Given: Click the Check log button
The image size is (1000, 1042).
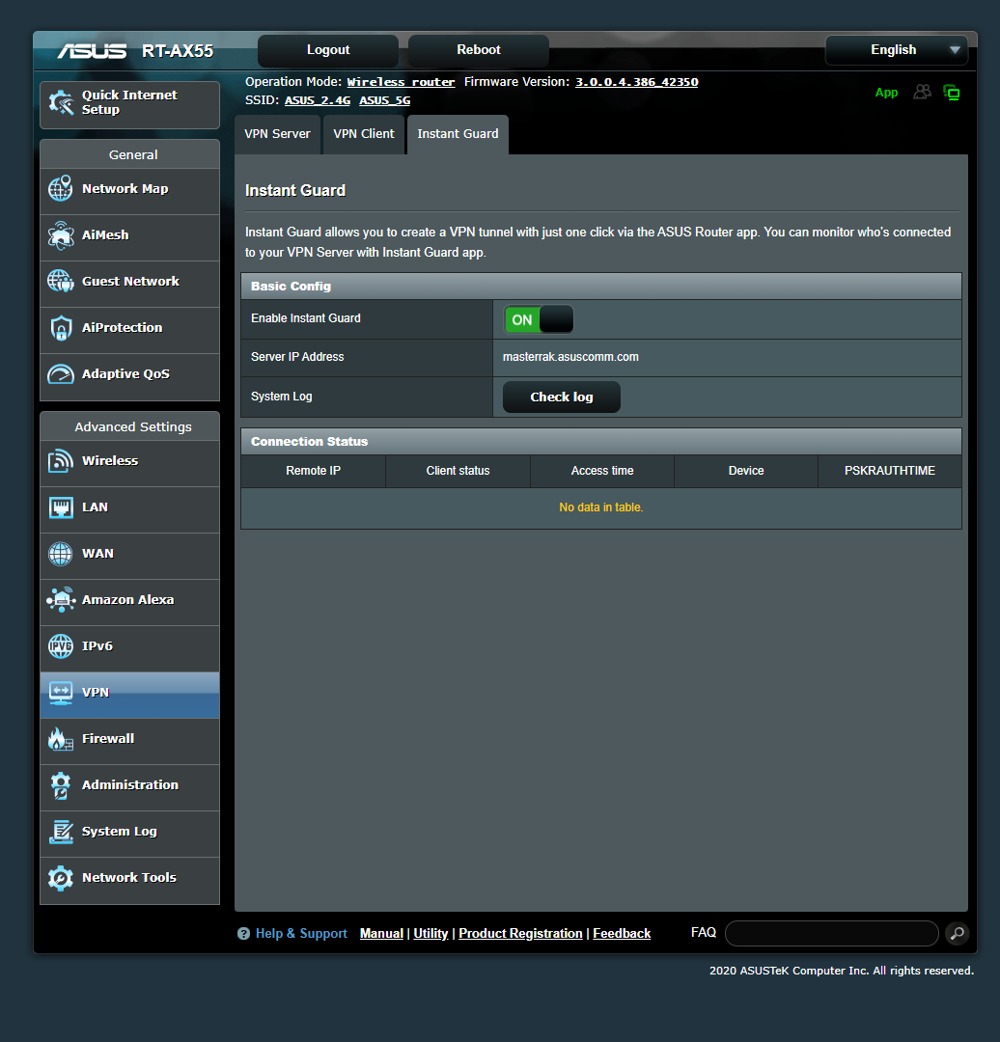Looking at the screenshot, I should pyautogui.click(x=562, y=397).
